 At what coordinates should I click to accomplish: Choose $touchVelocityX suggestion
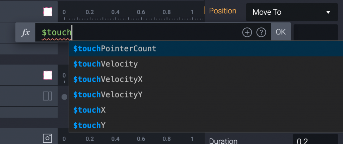[108, 79]
